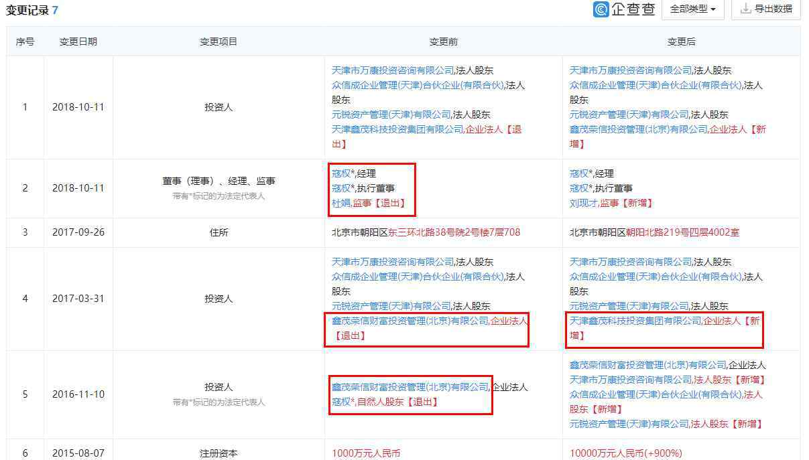Open 元锐资产管理(天津)有限公司 in 2016-11-10 row 变更后
This screenshot has width=809, height=460.
[x=629, y=424]
